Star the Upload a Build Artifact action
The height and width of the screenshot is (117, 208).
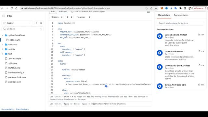(x=199, y=34)
